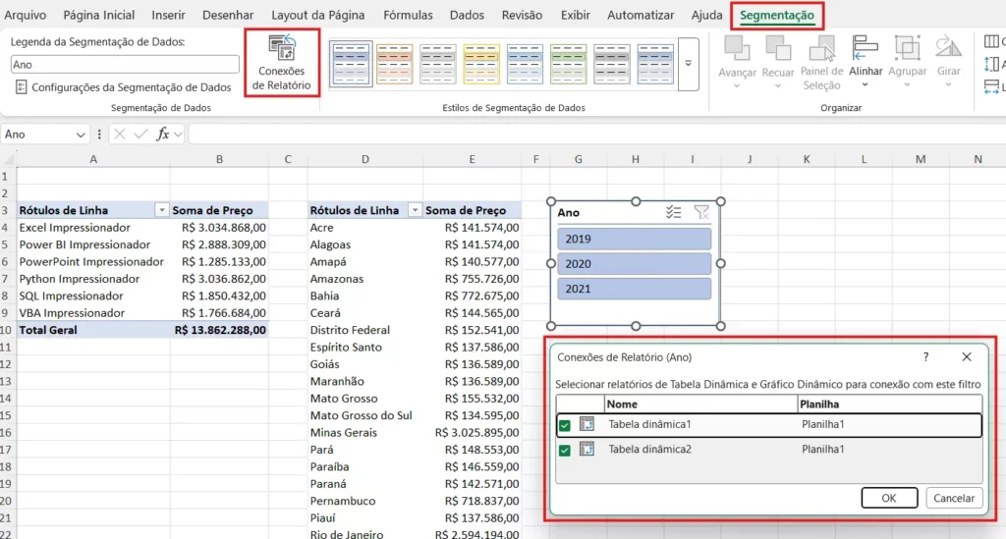
Task: Click the Alinhar icon
Action: (x=865, y=49)
